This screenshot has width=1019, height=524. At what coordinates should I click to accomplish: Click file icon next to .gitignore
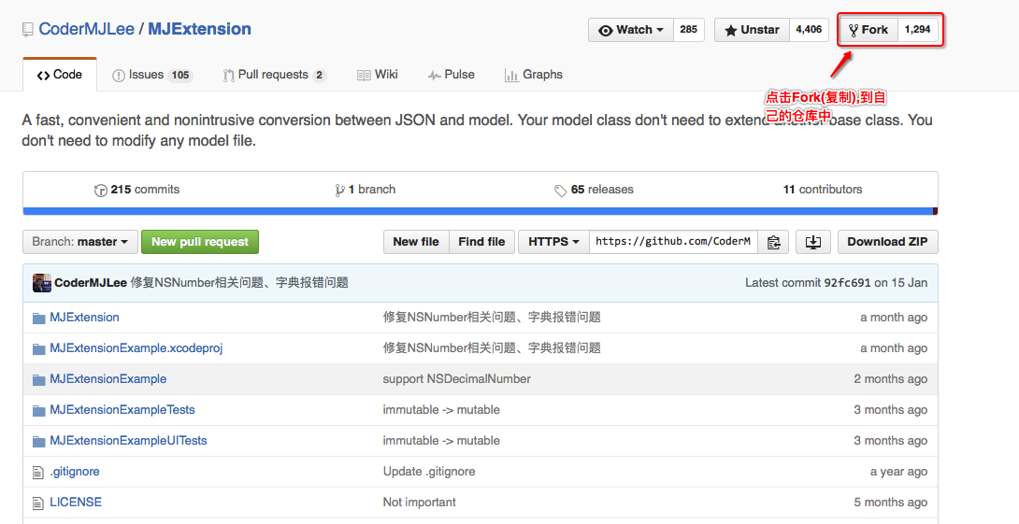click(38, 472)
